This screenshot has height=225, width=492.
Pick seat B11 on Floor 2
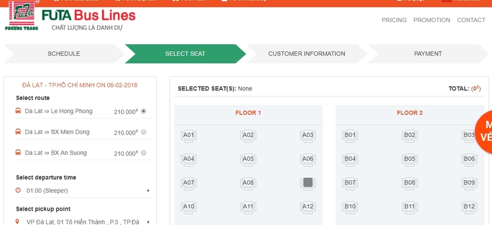tap(409, 207)
